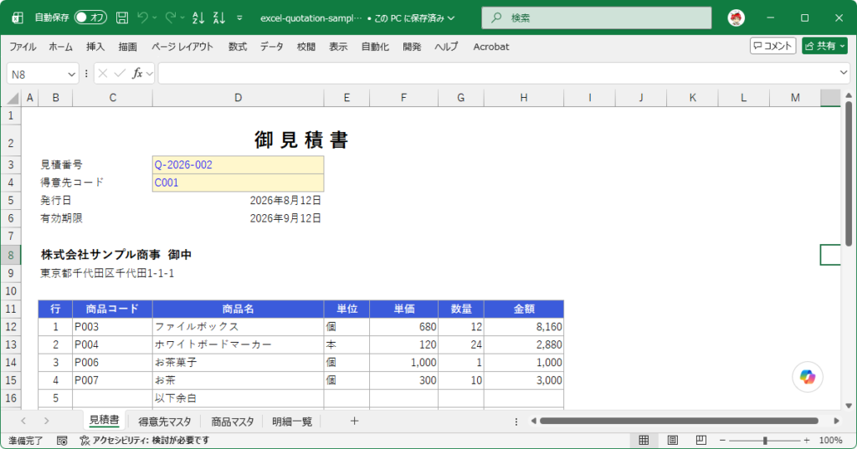The image size is (857, 449).
Task: Sort descending with the Z-A icon
Action: tap(219, 18)
